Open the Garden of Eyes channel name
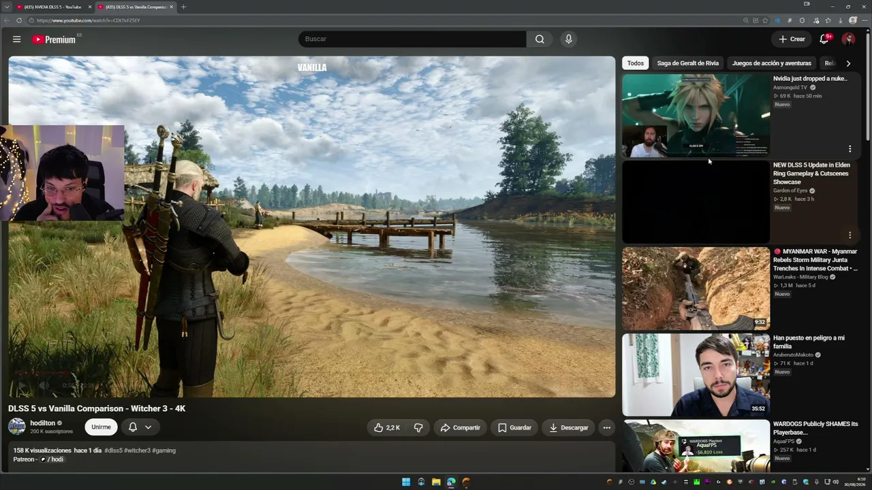The width and height of the screenshot is (872, 490). (x=790, y=191)
